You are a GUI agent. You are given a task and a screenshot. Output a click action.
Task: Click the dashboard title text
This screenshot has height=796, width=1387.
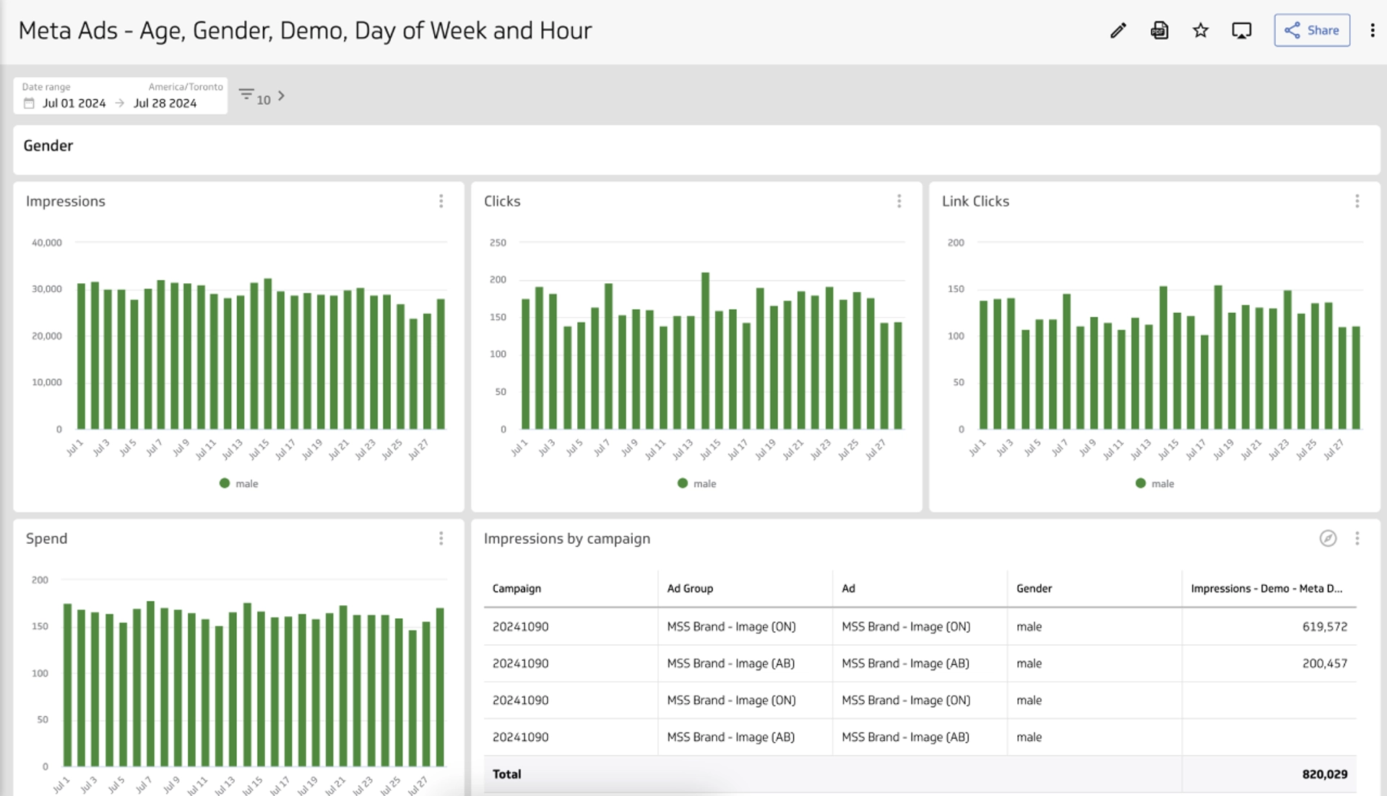[x=305, y=30]
